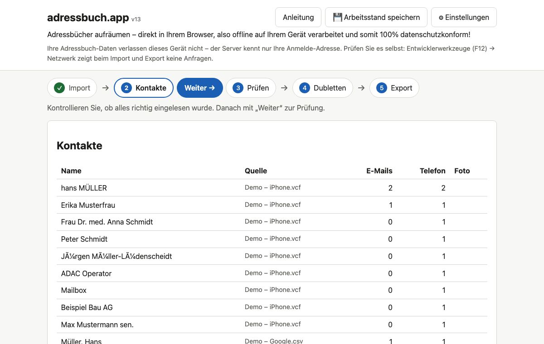Viewport: 544px width, 344px height.
Task: Select contact Erika Musterfrau
Action: (88, 205)
